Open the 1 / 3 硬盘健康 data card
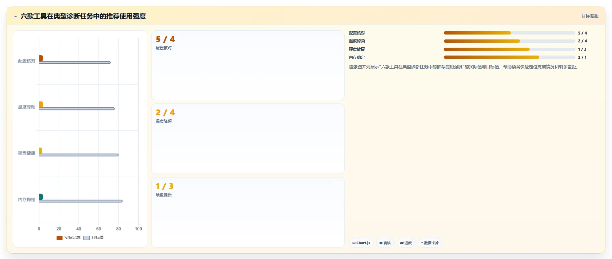The height and width of the screenshot is (259, 612). 248,212
